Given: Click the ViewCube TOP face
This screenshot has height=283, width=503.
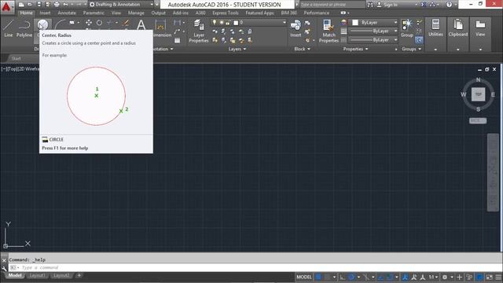Looking at the screenshot, I should coord(478,94).
